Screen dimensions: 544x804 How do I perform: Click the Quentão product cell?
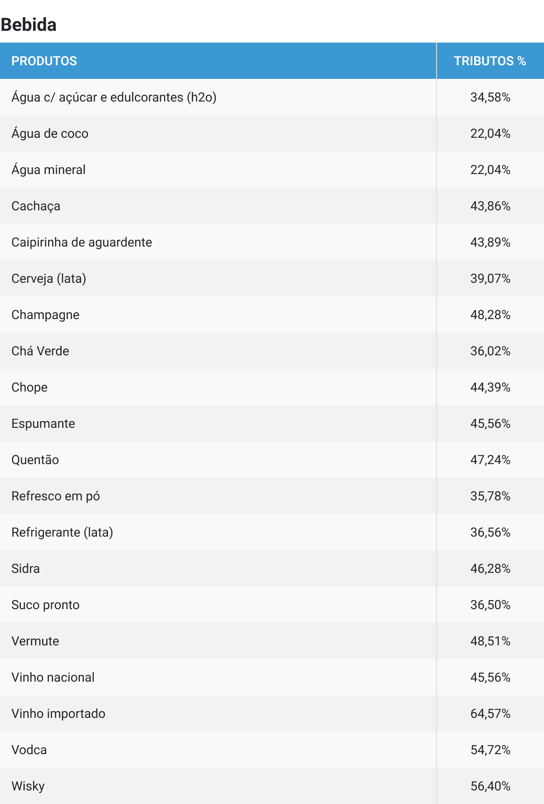tap(35, 460)
